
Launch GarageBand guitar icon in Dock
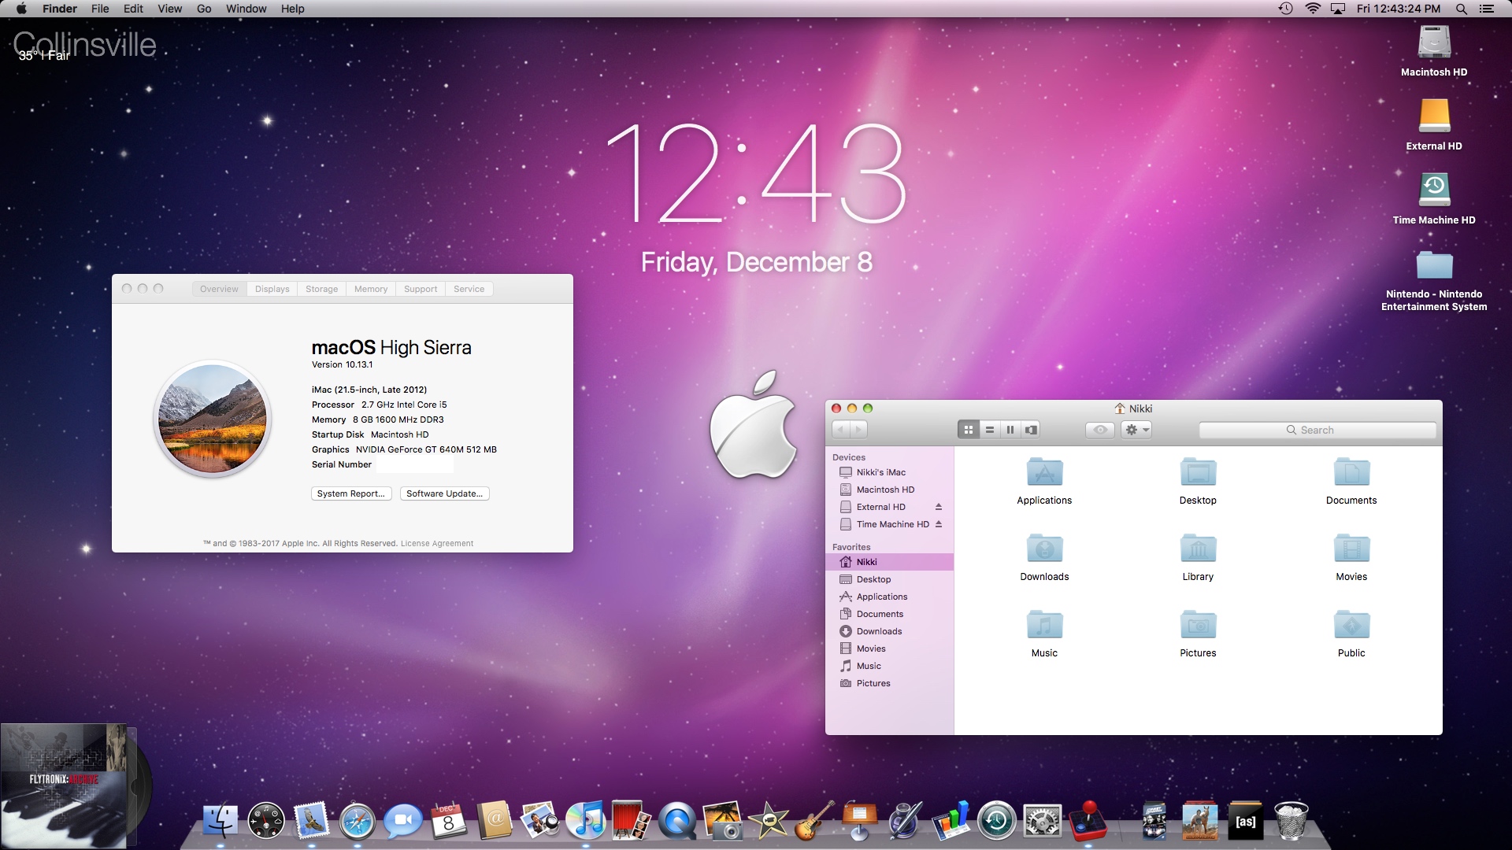814,821
